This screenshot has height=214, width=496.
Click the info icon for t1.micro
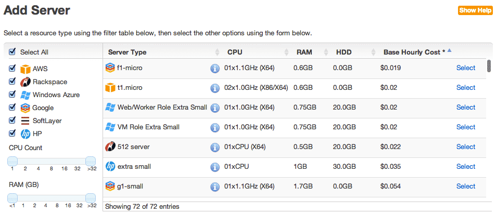tap(215, 88)
